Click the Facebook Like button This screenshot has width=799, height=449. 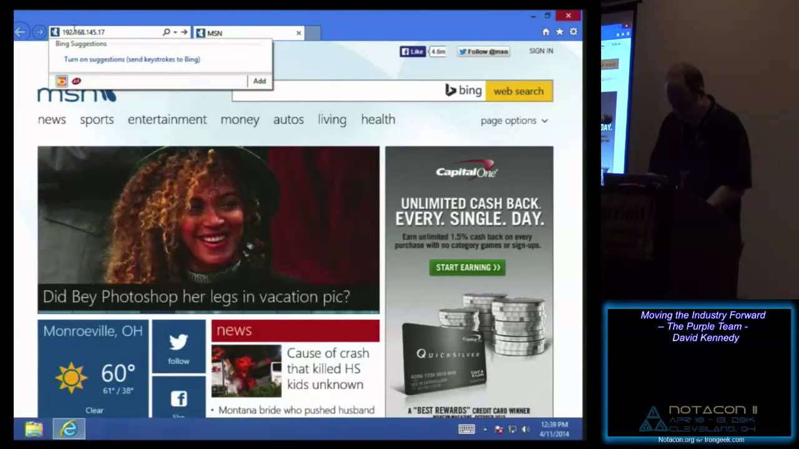[x=413, y=52]
